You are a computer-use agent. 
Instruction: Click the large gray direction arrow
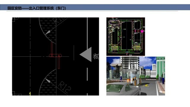(x=86, y=54)
